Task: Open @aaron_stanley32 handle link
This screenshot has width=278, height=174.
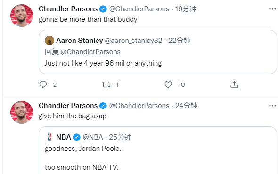Action: (133, 41)
